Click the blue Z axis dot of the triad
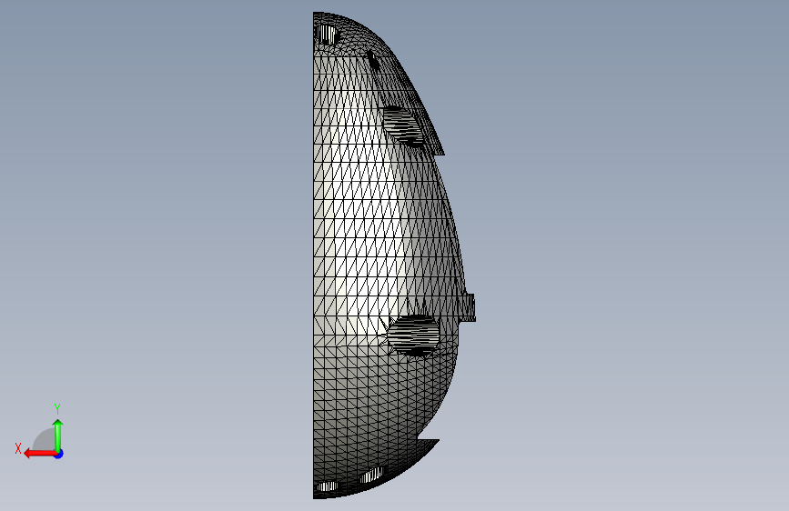 click(59, 454)
